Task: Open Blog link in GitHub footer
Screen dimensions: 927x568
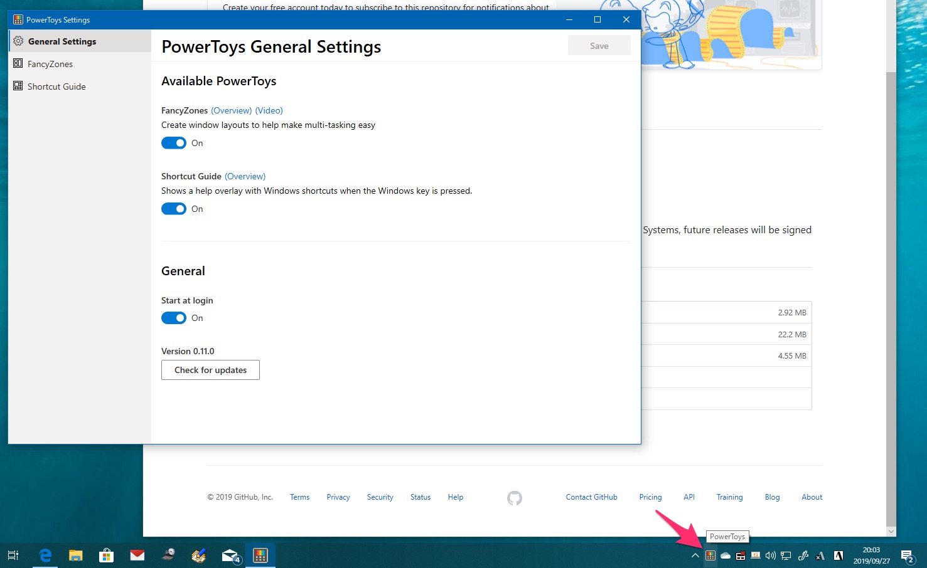Action: coord(772,497)
